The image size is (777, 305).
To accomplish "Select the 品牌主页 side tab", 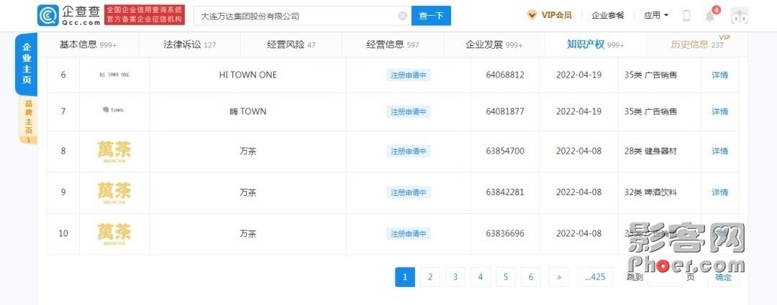I will pyautogui.click(x=28, y=120).
